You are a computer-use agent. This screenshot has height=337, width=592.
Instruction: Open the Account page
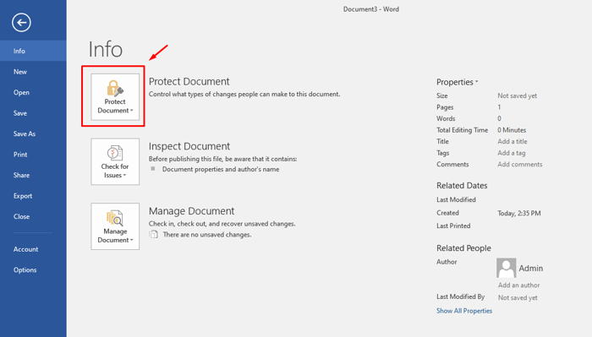tap(33, 249)
